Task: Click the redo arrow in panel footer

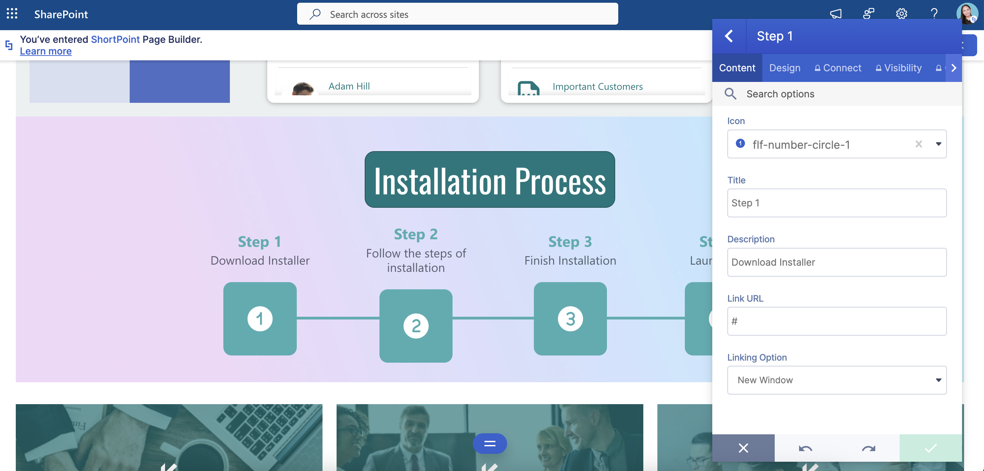Action: tap(868, 448)
